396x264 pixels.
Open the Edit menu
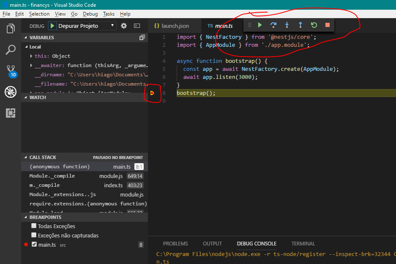pyautogui.click(x=19, y=14)
